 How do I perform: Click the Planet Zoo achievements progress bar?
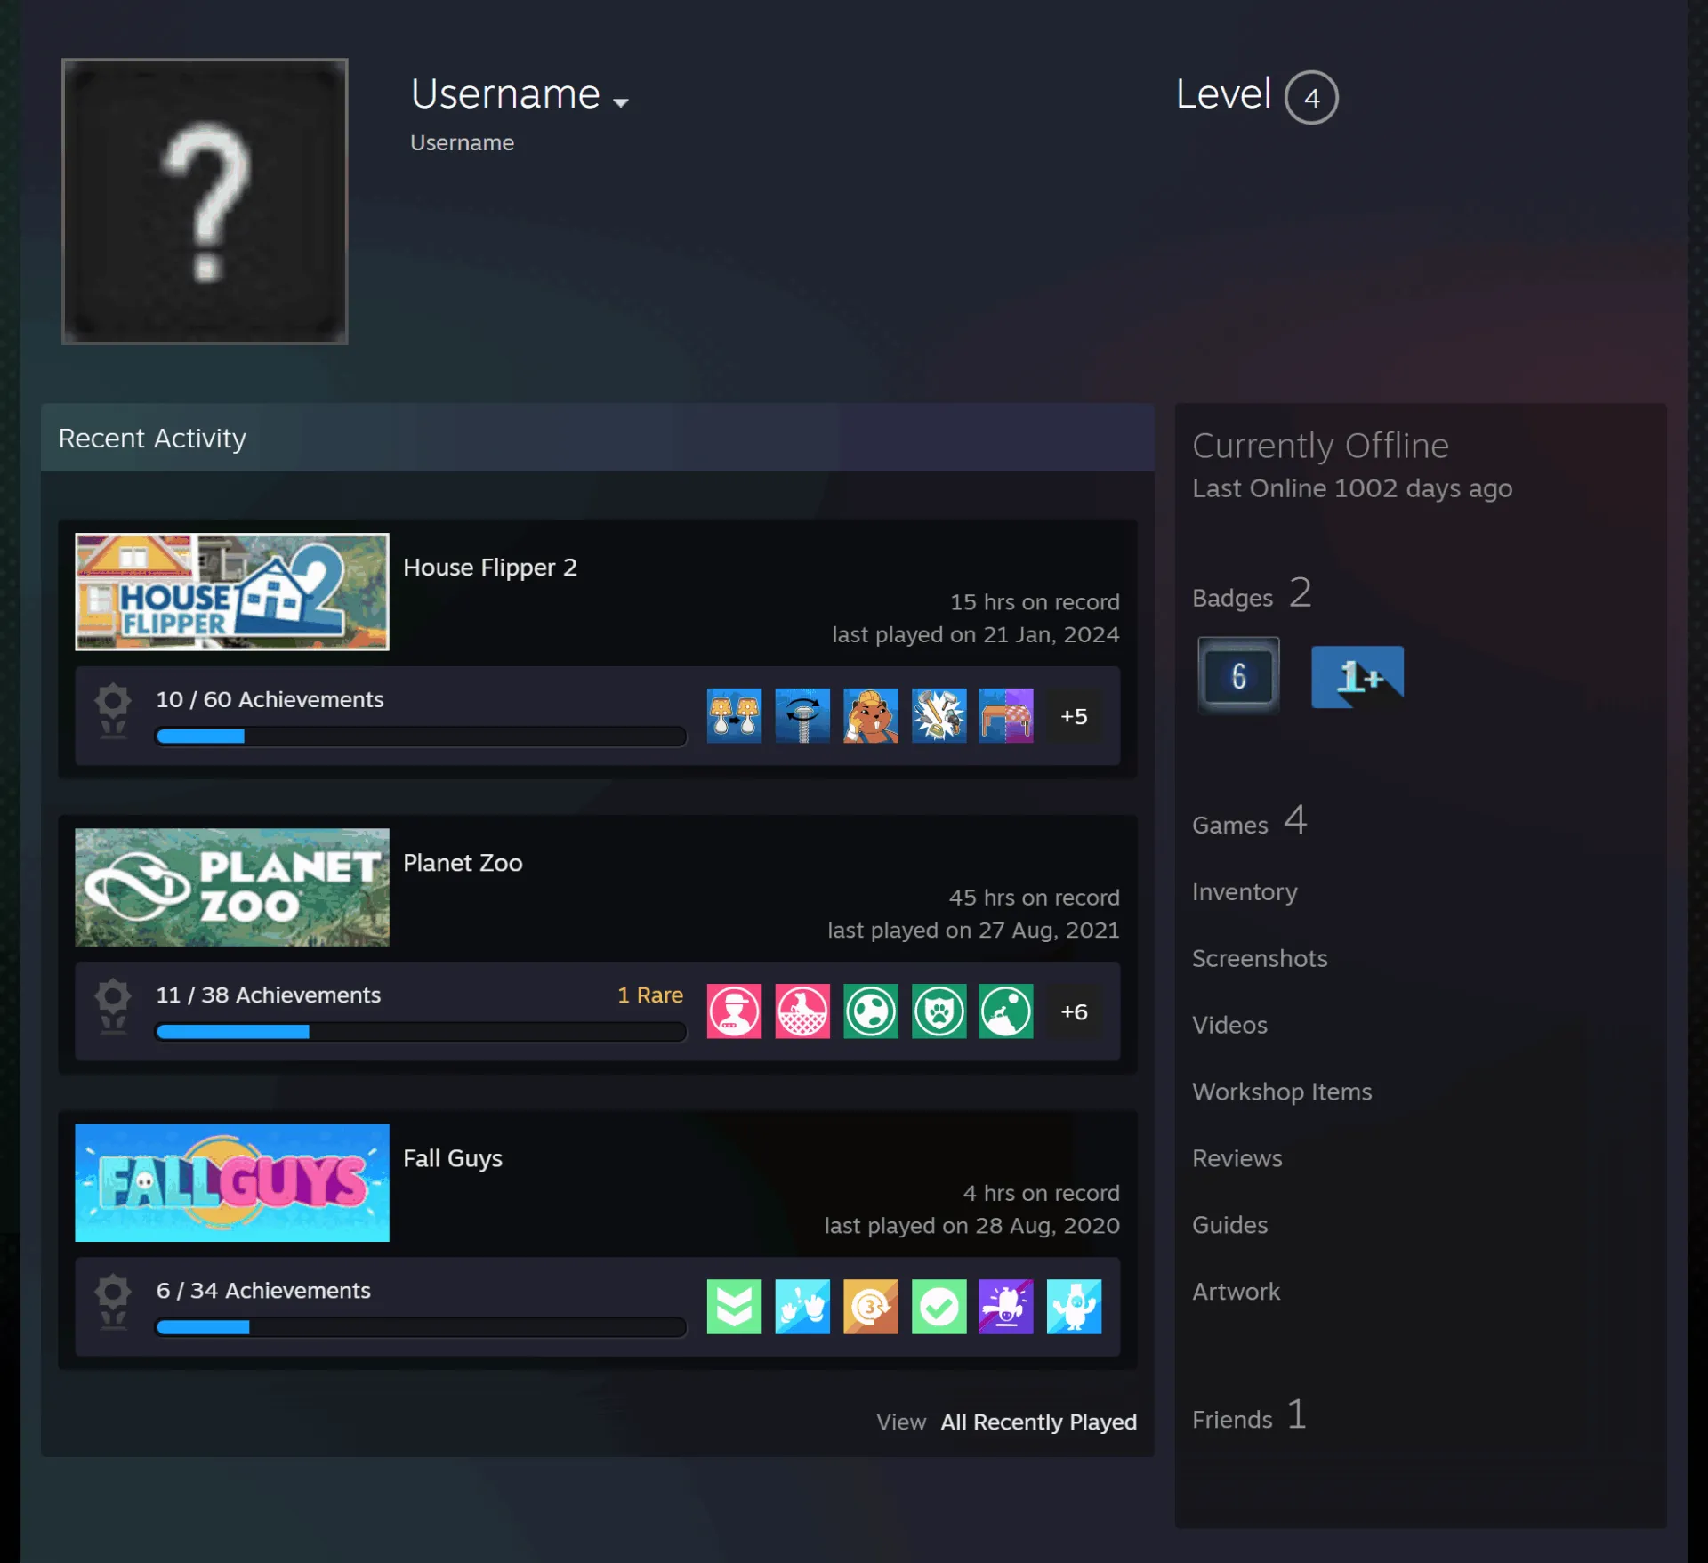pos(421,1031)
